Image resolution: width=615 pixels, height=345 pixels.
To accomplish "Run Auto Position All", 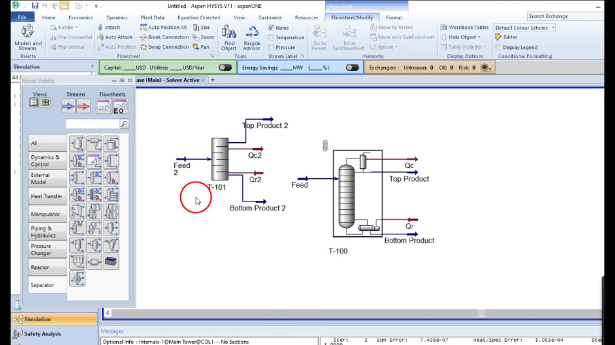I will coord(163,27).
